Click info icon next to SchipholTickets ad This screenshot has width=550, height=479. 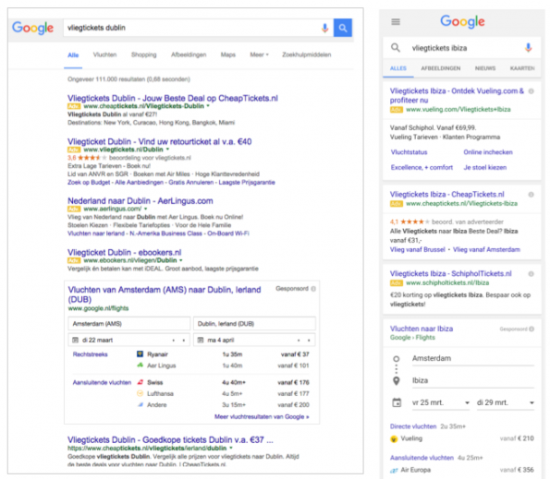pos(532,274)
